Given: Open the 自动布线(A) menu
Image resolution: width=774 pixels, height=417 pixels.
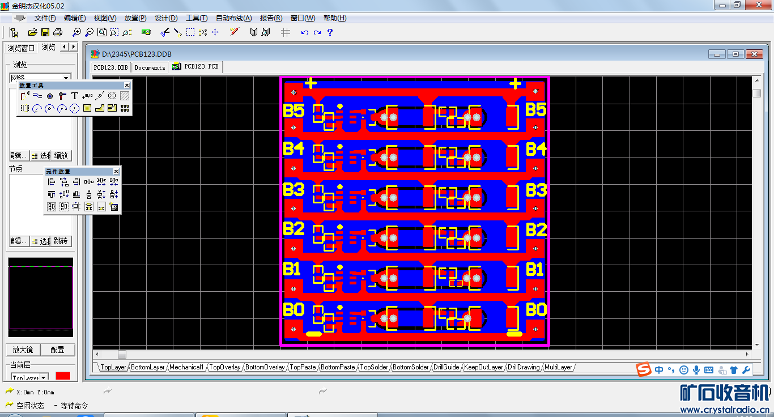Looking at the screenshot, I should (233, 18).
